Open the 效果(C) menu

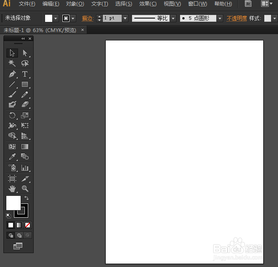[148, 4]
